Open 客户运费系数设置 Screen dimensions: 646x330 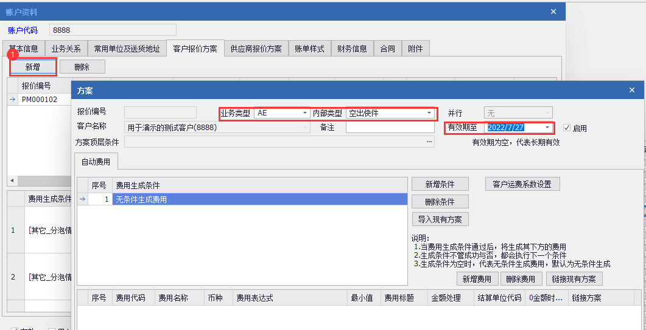[522, 184]
